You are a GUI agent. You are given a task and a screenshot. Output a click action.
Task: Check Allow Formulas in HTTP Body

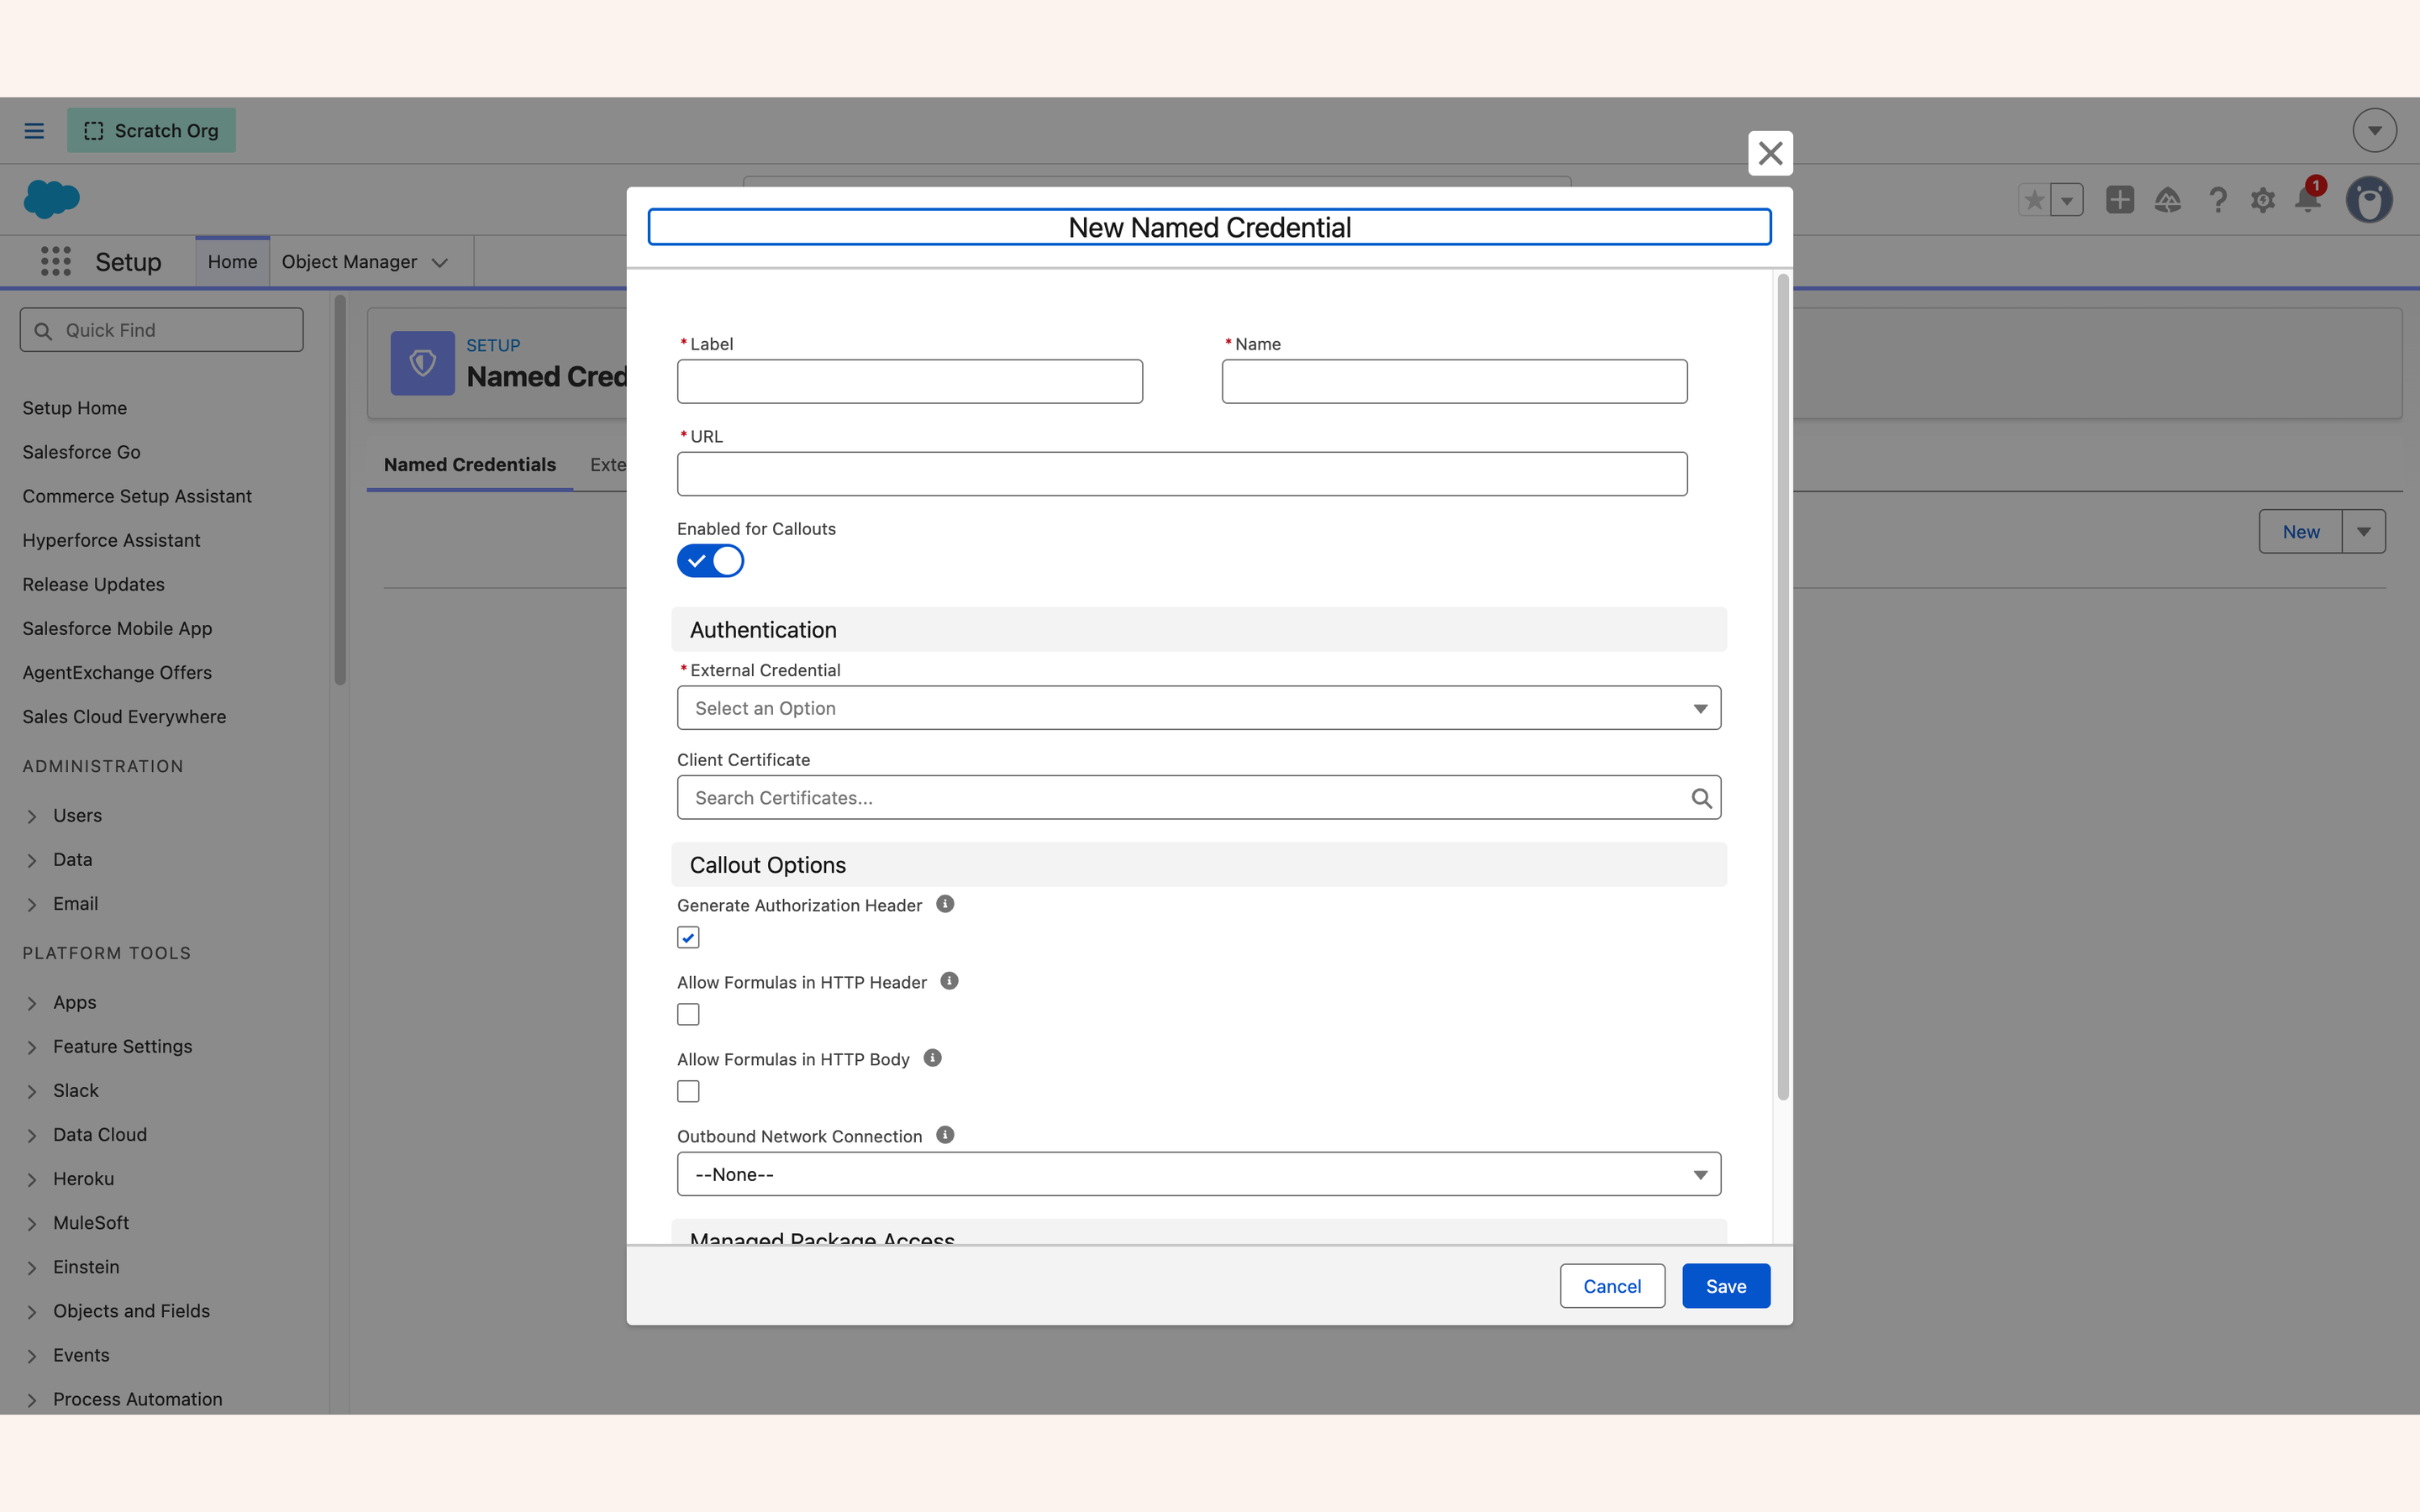tap(688, 1091)
